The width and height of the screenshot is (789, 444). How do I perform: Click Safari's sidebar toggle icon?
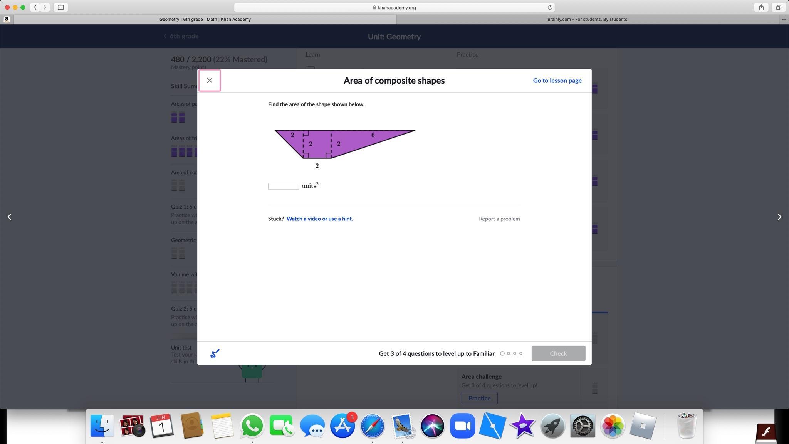point(60,7)
